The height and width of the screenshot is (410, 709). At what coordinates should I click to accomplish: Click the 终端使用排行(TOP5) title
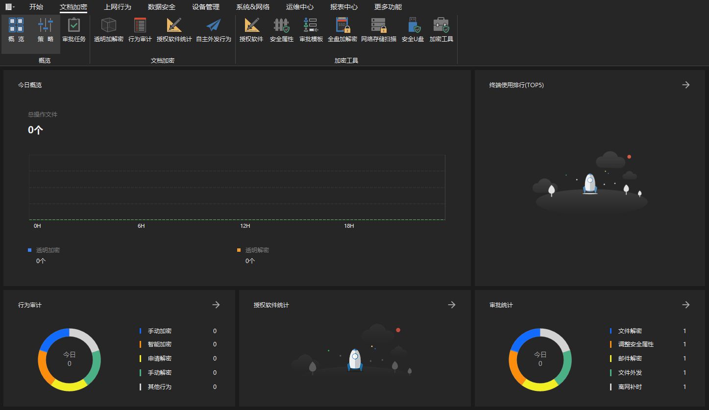(x=516, y=85)
